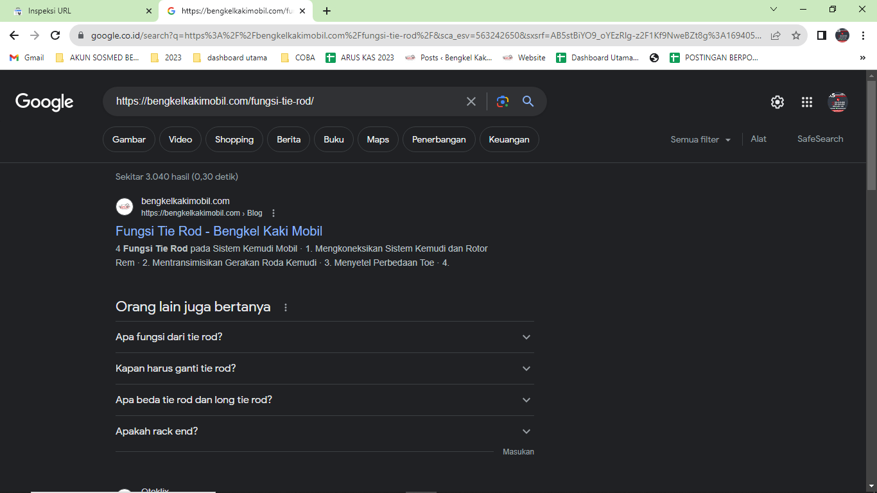The height and width of the screenshot is (493, 877).
Task: Open the tab search dropdown
Action: tap(774, 10)
